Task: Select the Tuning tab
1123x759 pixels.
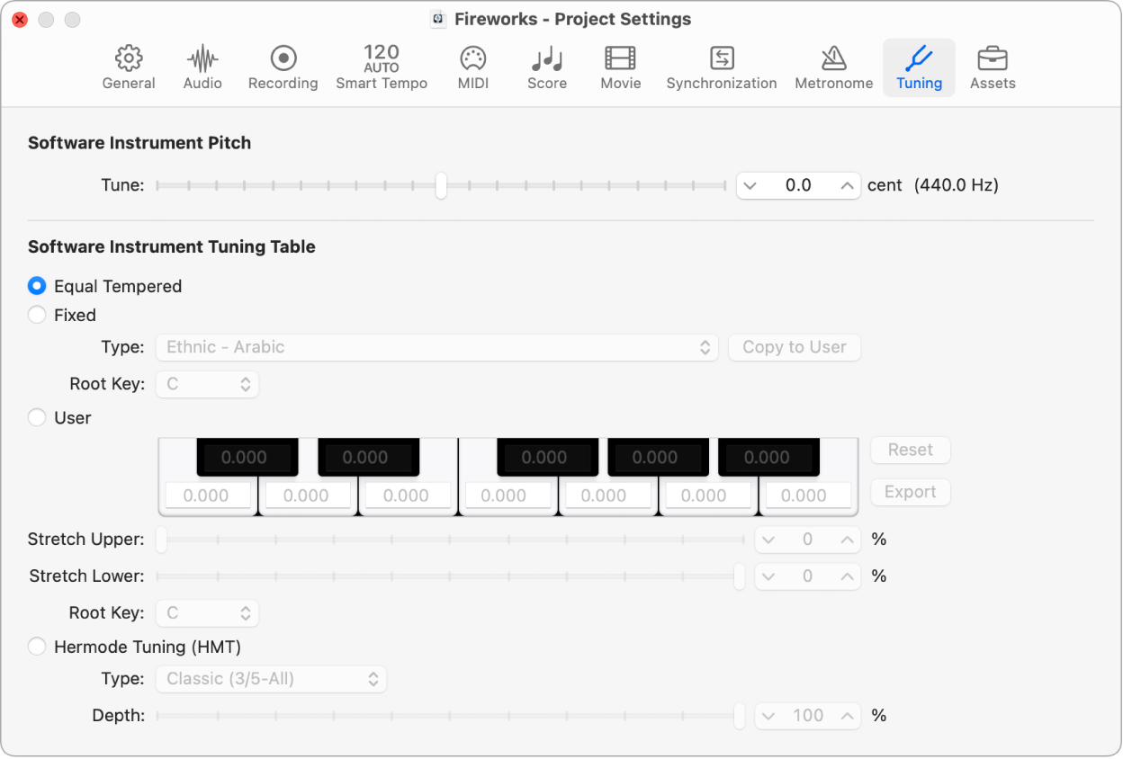Action: click(x=918, y=67)
